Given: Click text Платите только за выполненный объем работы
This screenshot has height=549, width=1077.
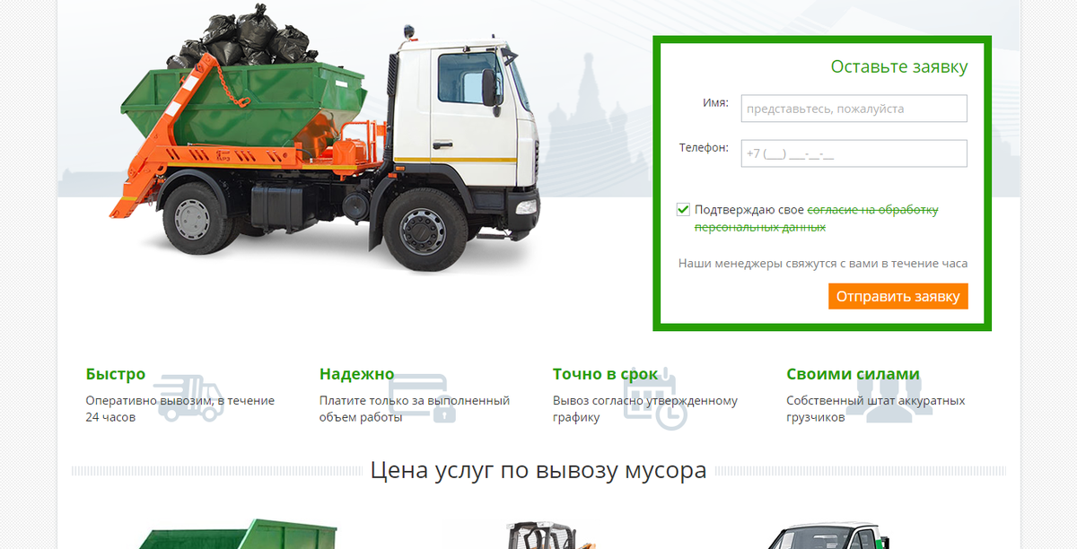Looking at the screenshot, I should point(415,409).
